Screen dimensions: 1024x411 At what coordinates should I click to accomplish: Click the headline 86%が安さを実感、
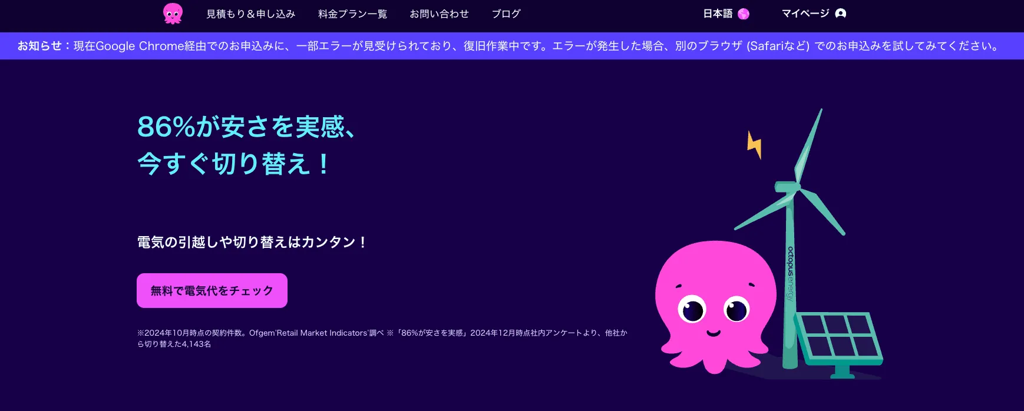tap(246, 126)
